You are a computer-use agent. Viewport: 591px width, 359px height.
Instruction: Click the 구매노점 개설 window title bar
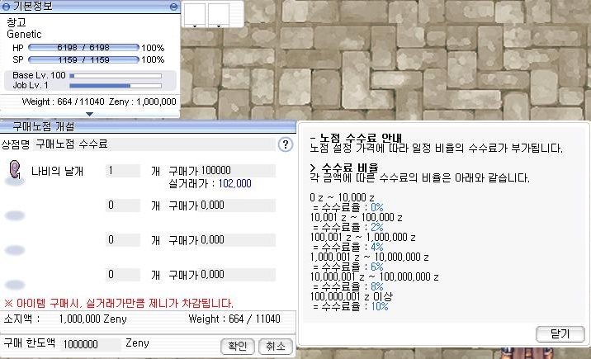pos(147,125)
